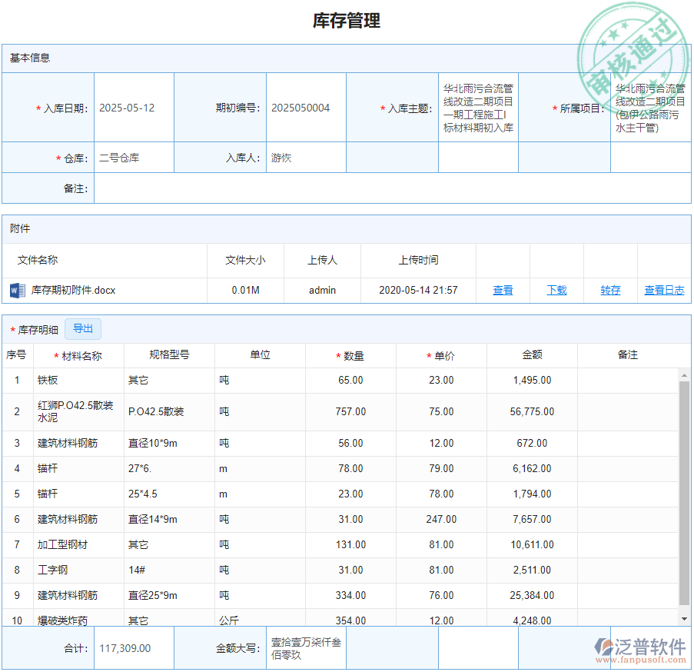The height and width of the screenshot is (672, 694).
Task: Click the 附件 section header
Action: coord(22,228)
